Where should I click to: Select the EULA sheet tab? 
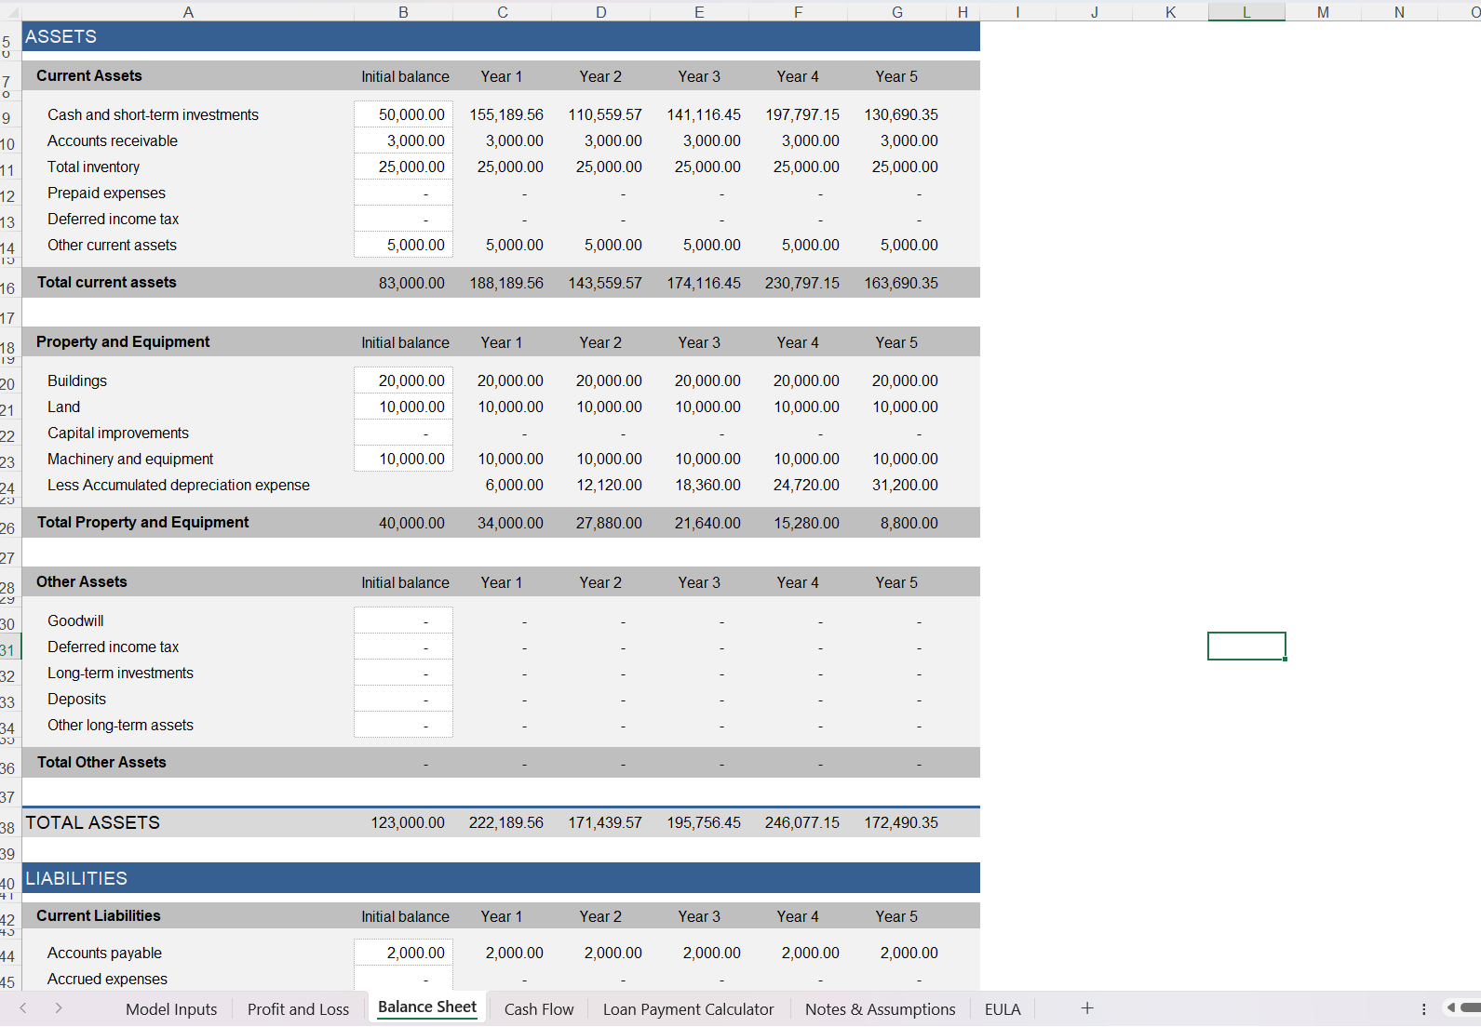click(x=1003, y=1009)
